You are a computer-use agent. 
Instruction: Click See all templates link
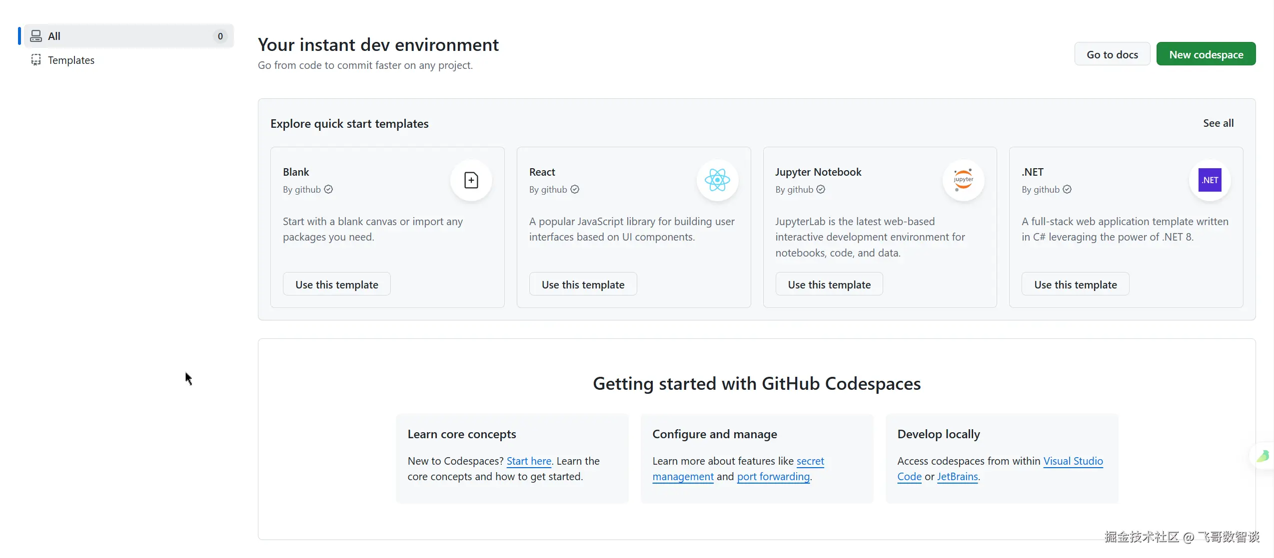[x=1218, y=123]
